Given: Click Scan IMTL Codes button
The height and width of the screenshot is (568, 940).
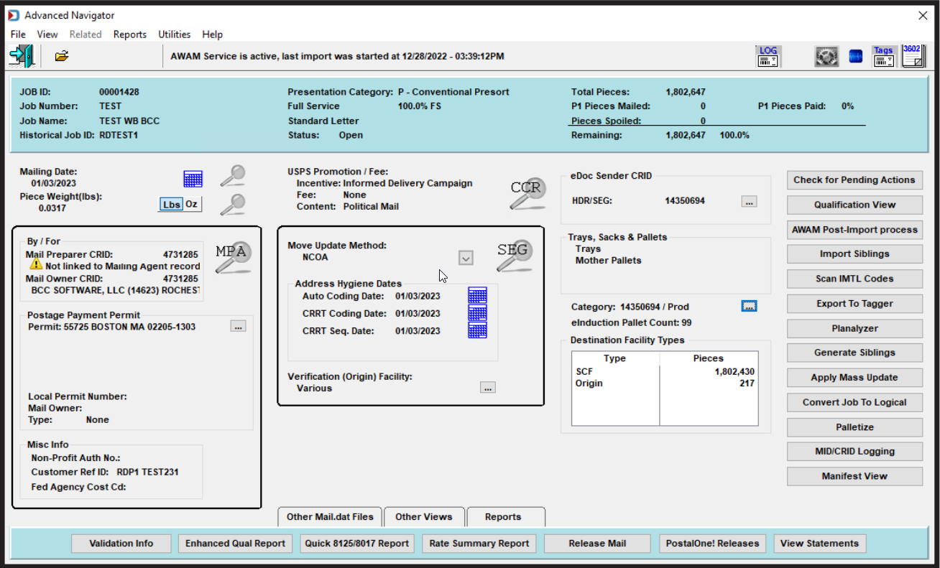Looking at the screenshot, I should [x=854, y=279].
